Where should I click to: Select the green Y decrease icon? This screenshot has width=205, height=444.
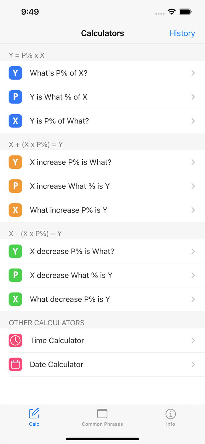(x=15, y=251)
